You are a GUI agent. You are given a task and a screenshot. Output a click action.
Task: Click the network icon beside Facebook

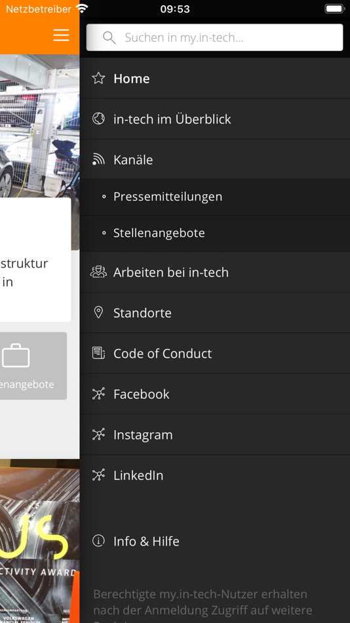[x=98, y=393]
